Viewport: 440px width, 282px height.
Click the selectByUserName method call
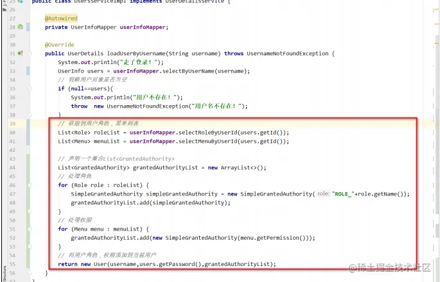189,71
